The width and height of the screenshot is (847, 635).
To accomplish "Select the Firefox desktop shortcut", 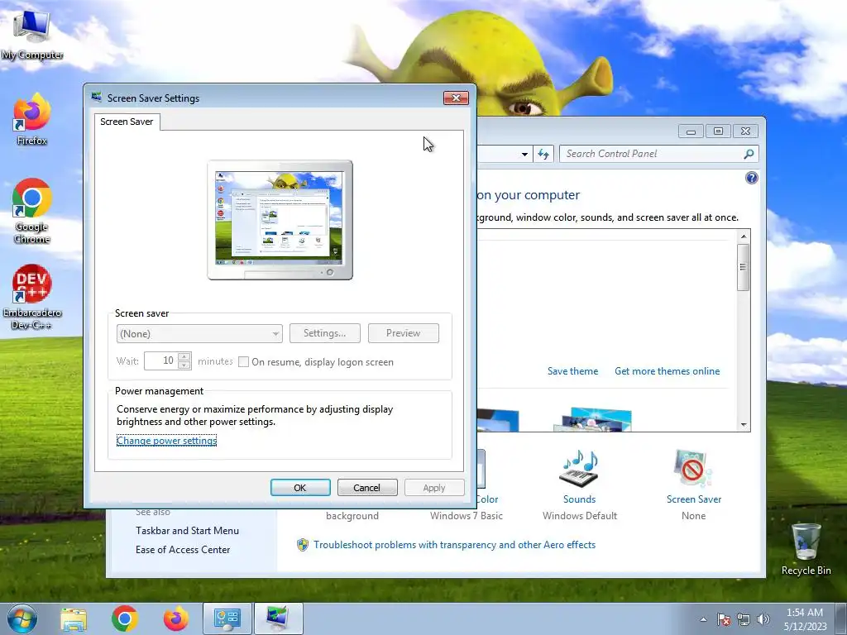I will (x=32, y=119).
